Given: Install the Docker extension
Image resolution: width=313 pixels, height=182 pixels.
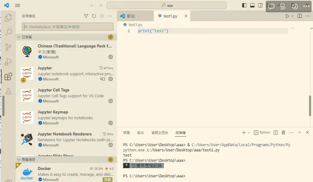Looking at the screenshot, I should [x=107, y=179].
